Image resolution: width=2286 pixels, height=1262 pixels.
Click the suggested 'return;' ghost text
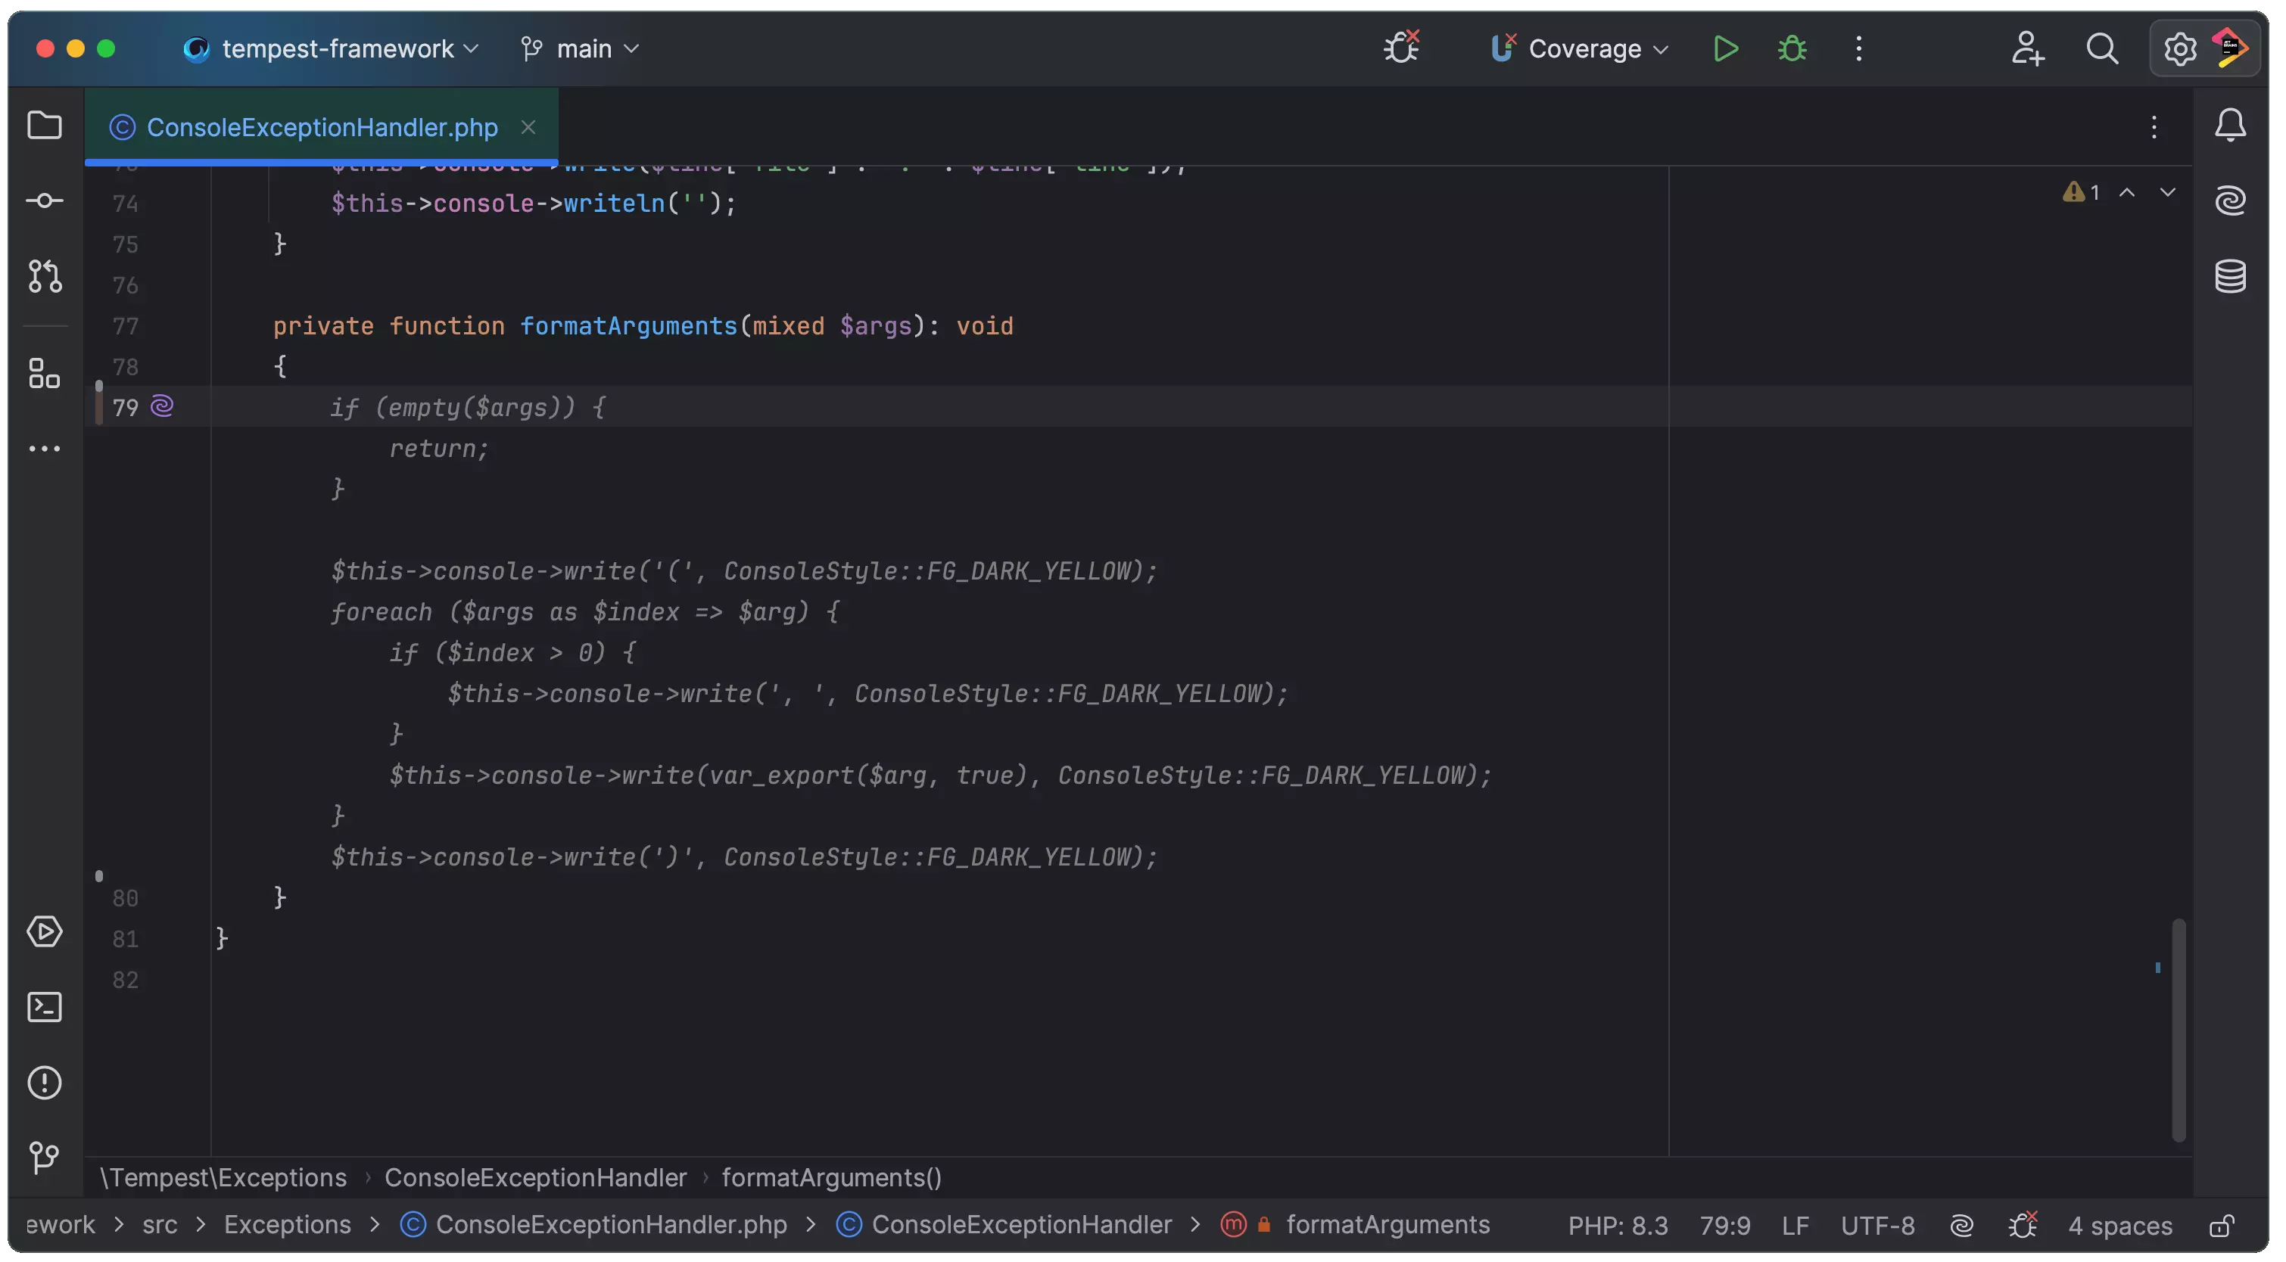438,449
